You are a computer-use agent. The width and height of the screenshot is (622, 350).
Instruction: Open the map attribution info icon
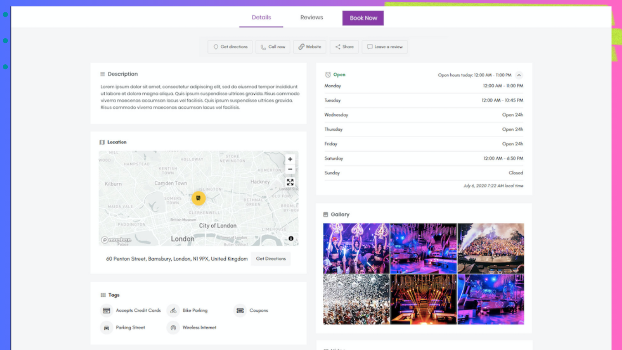291,238
